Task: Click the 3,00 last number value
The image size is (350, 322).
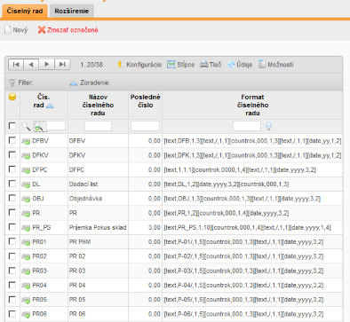Action: coord(155,228)
